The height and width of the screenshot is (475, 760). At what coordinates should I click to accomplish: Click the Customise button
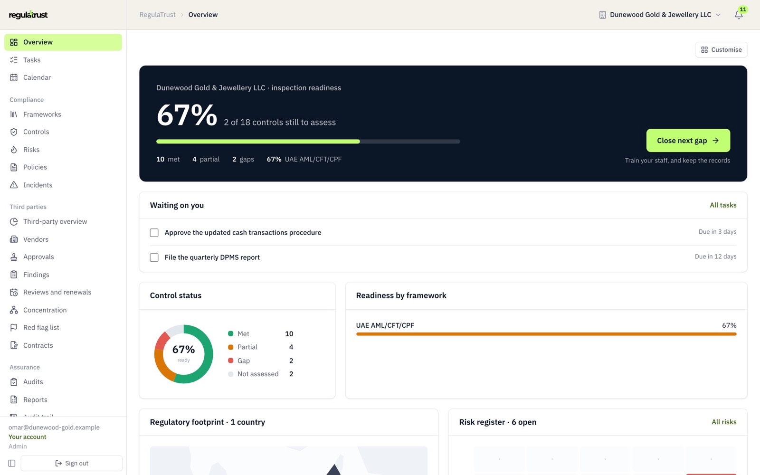pos(721,49)
